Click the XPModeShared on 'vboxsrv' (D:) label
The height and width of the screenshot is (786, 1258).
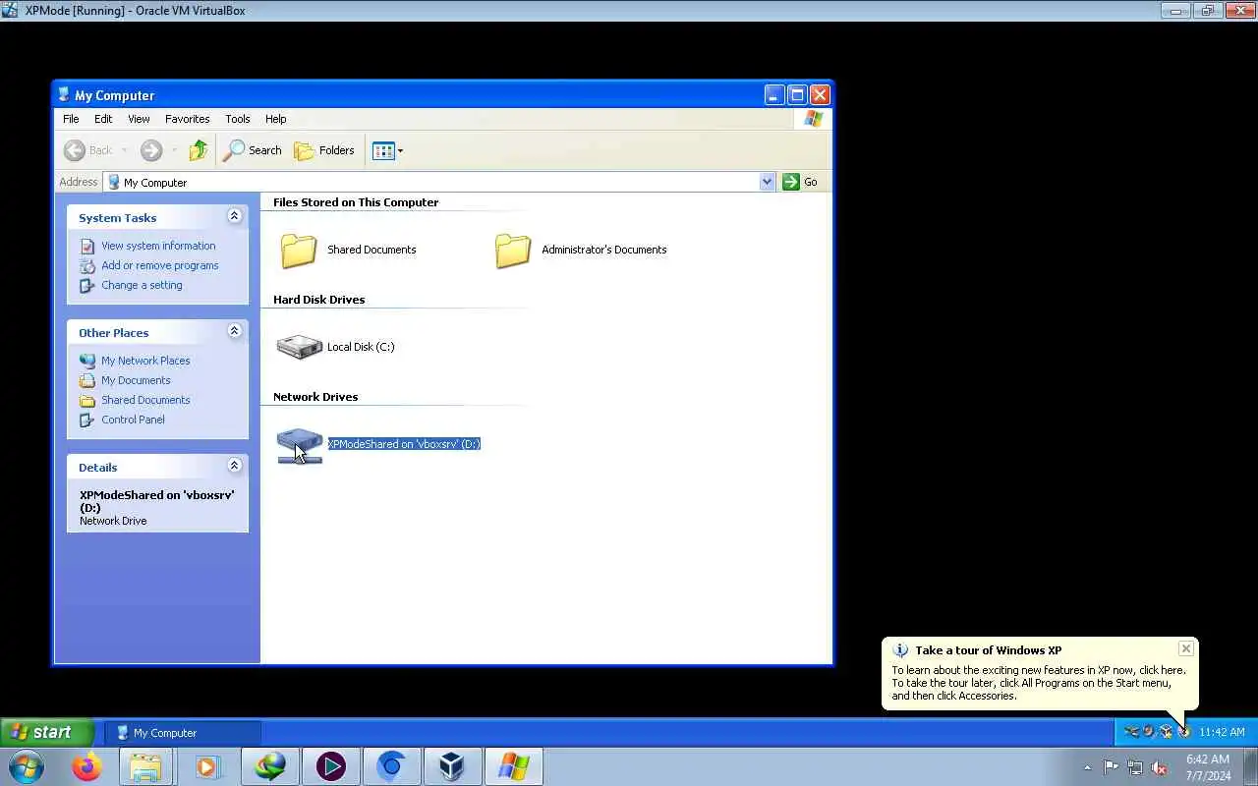pyautogui.click(x=404, y=444)
